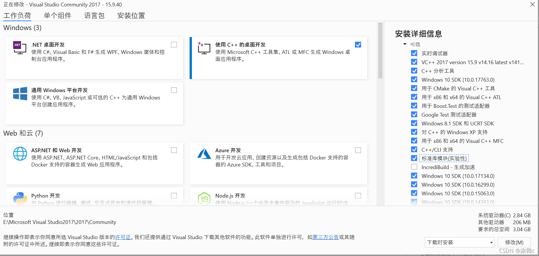539x256 pixels.
Task: Select the Azure 开发 card title
Action: [x=228, y=150]
